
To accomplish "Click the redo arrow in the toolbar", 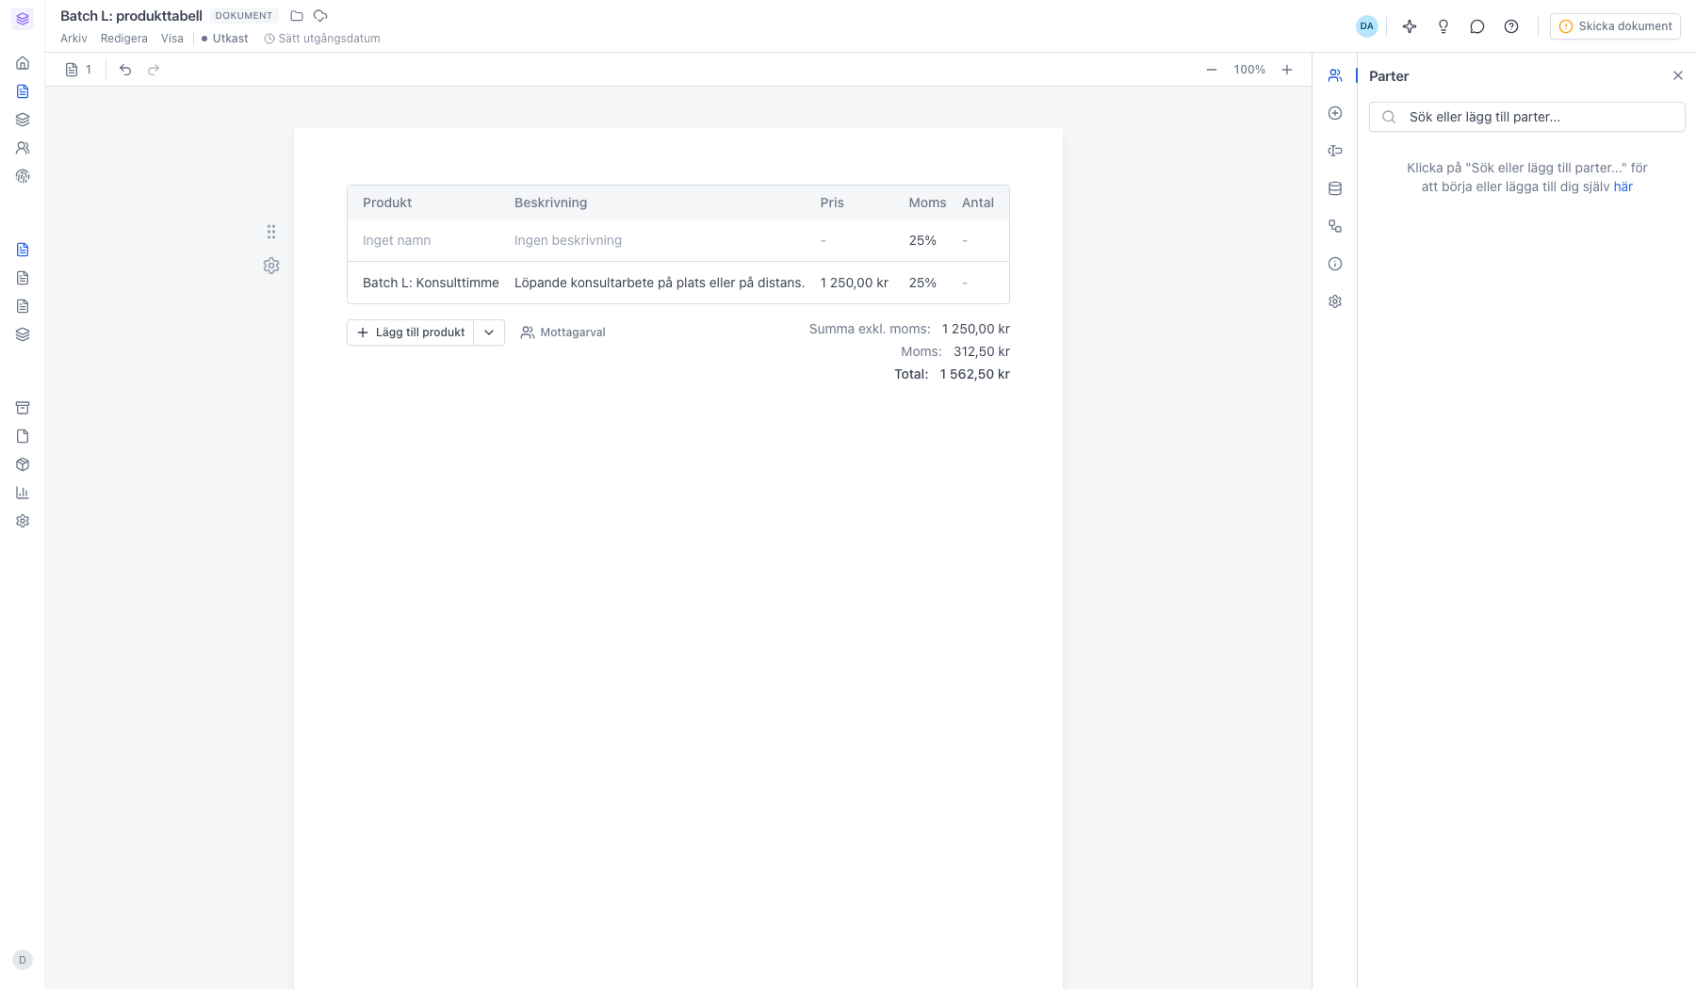I will point(154,70).
